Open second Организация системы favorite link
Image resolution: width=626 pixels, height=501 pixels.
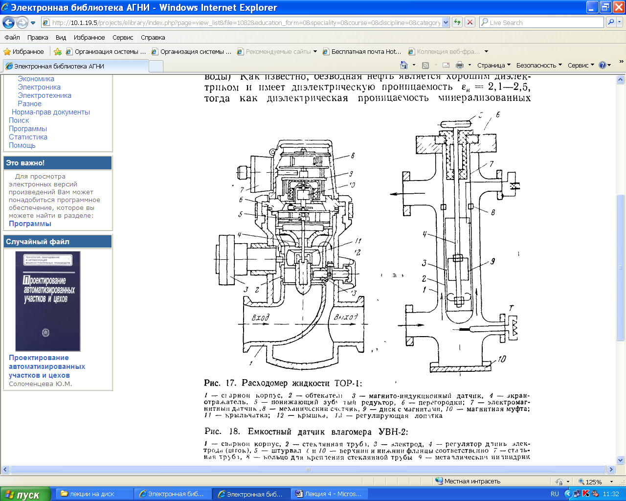pos(191,51)
